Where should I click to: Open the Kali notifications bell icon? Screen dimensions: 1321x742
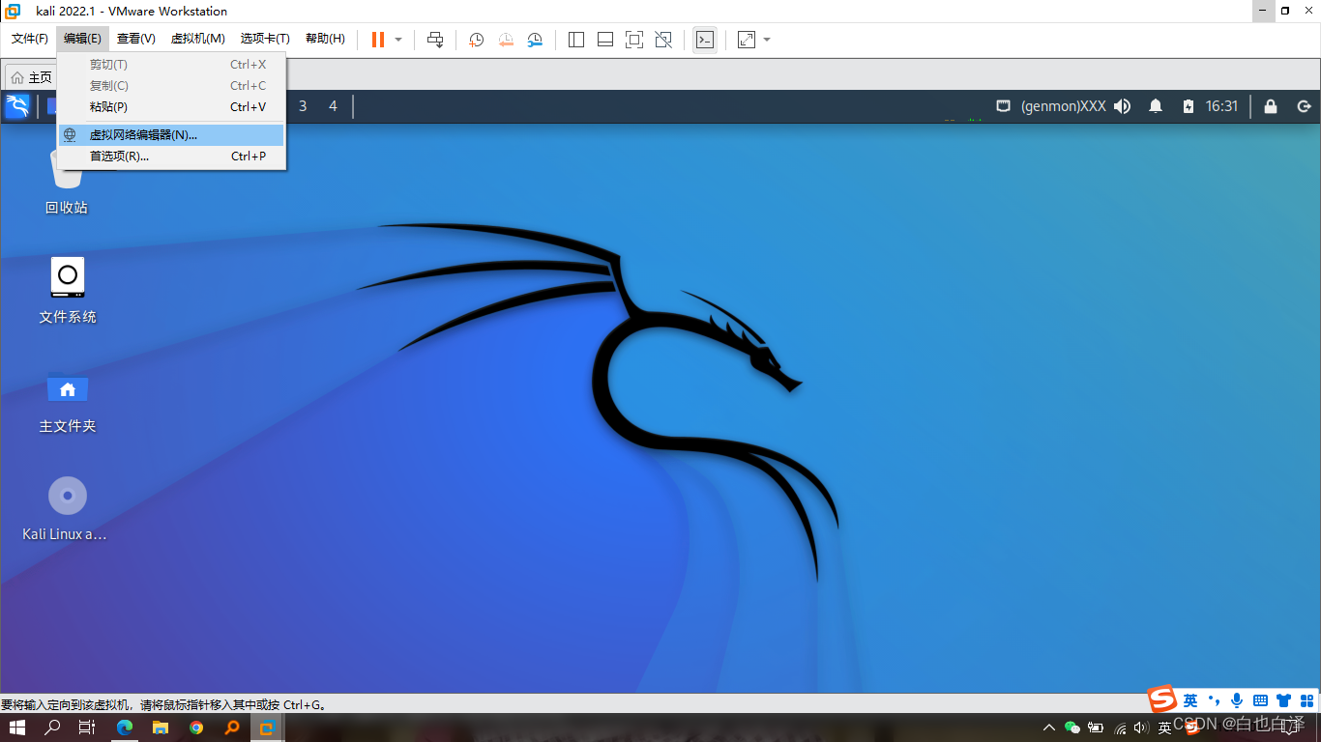point(1156,106)
